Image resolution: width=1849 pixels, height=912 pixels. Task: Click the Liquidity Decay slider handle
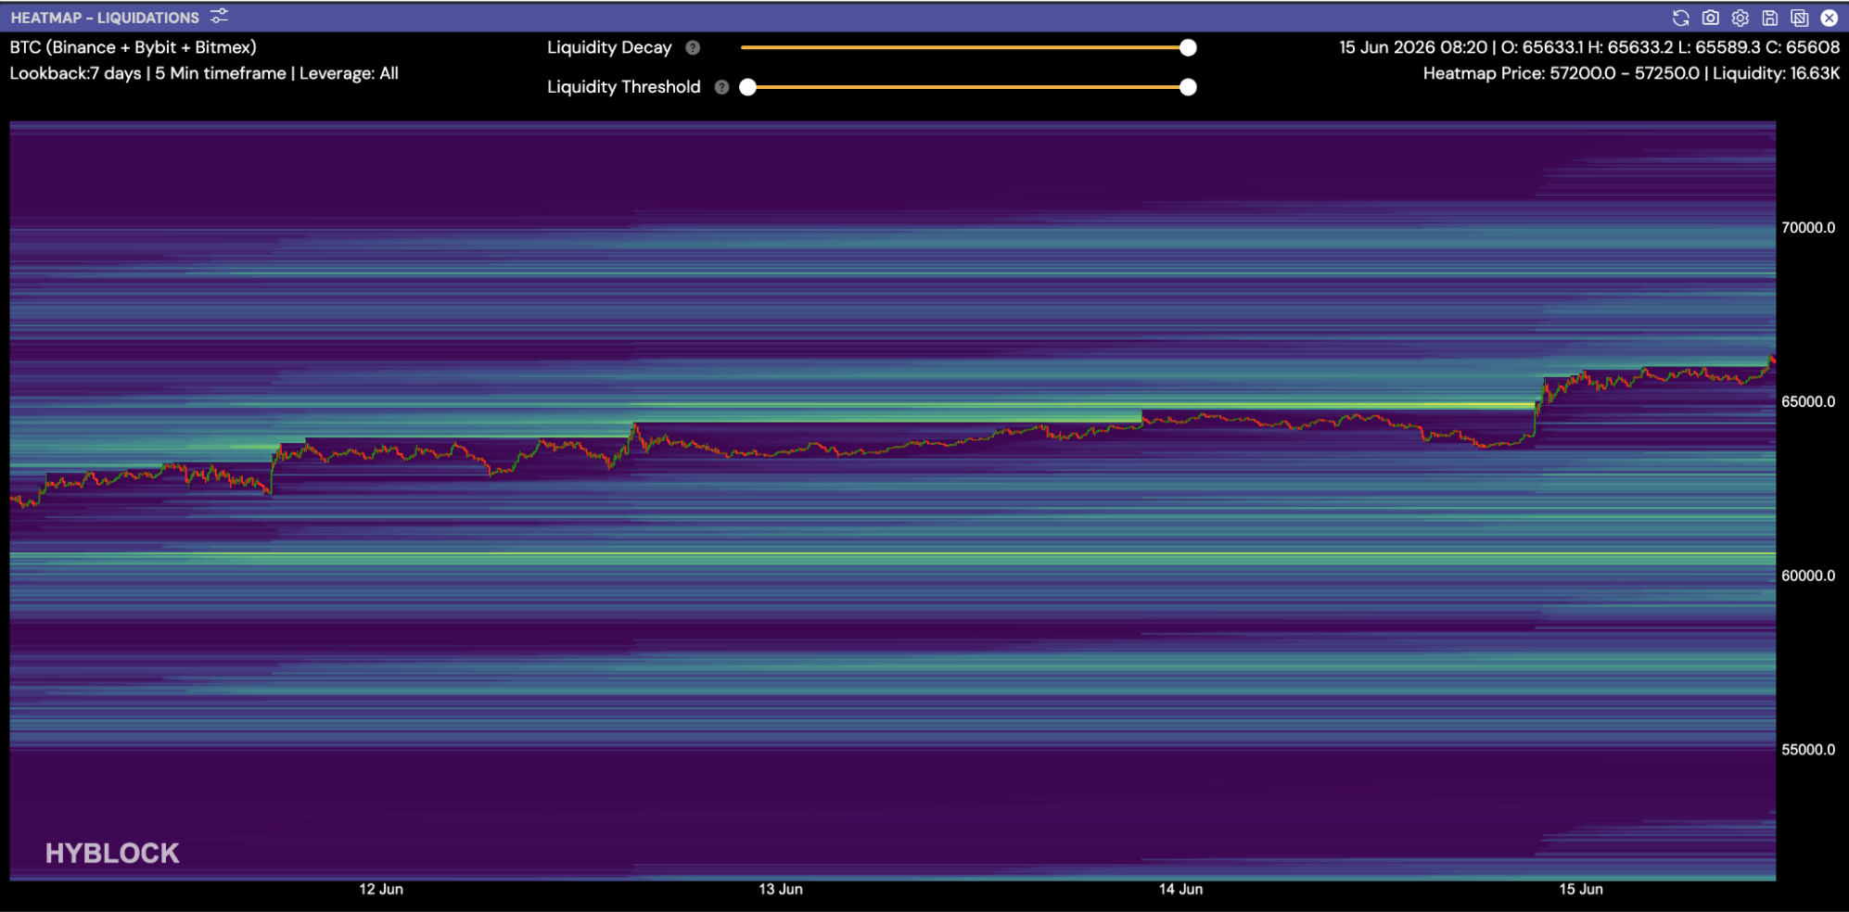tap(1188, 48)
